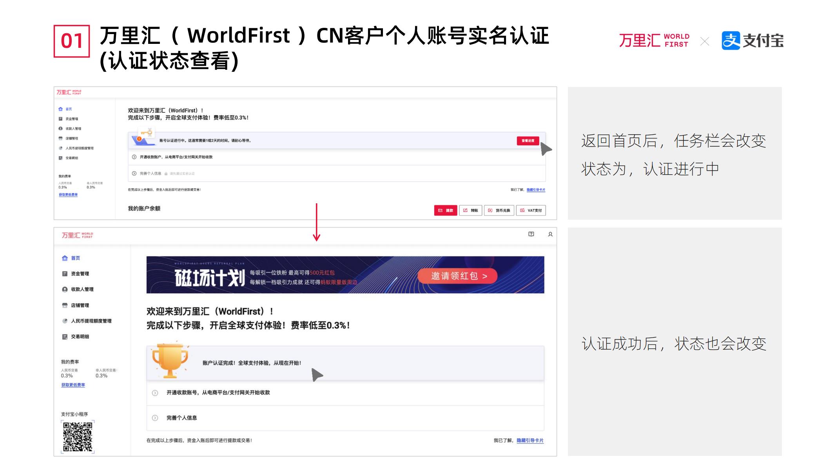Image resolution: width=836 pixels, height=470 pixels.
Task: Click 我的费率 label in lower screenshot
Action: tap(70, 362)
